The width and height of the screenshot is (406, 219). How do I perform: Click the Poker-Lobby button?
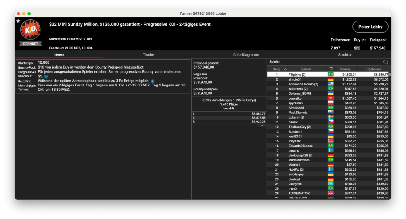(370, 27)
